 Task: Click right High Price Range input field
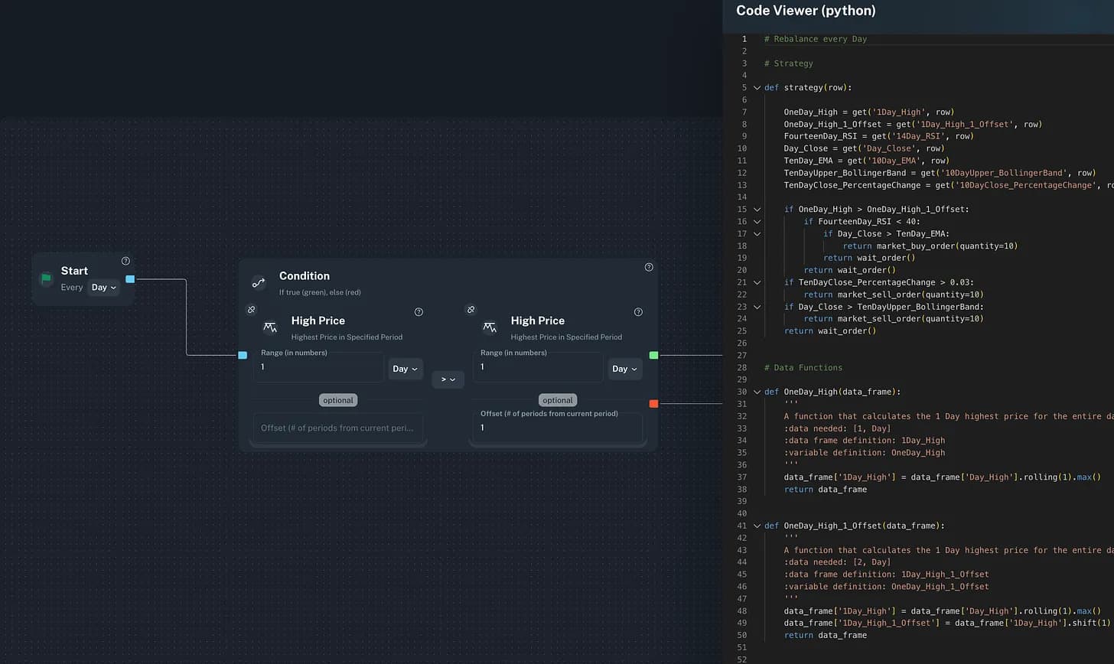click(x=538, y=366)
